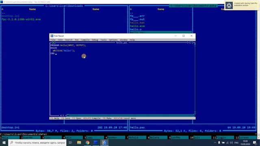Open the Debug menu in Free Pascal
The image size is (260, 146).
coord(95,40)
